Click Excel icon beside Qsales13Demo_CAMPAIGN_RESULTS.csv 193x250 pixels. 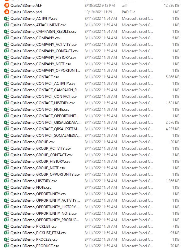pyautogui.click(x=7, y=32)
